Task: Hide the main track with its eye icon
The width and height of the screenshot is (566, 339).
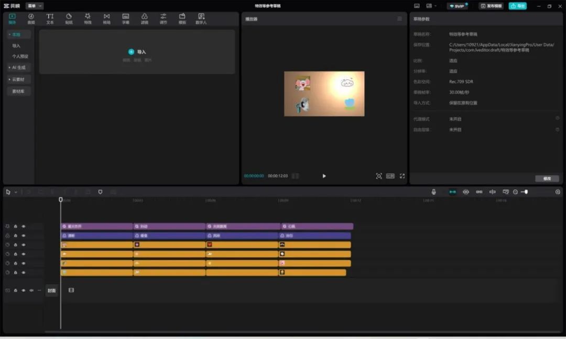Action: pos(24,290)
